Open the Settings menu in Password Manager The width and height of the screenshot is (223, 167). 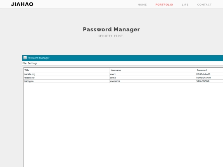point(33,64)
